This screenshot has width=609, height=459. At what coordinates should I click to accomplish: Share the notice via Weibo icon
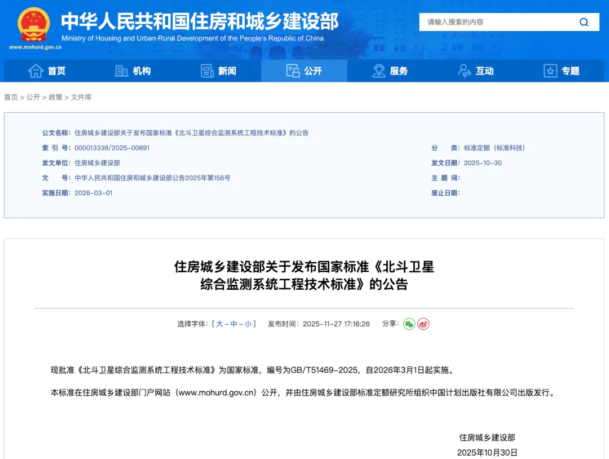point(423,324)
